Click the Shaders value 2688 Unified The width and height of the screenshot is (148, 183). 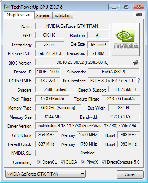(x=55, y=89)
